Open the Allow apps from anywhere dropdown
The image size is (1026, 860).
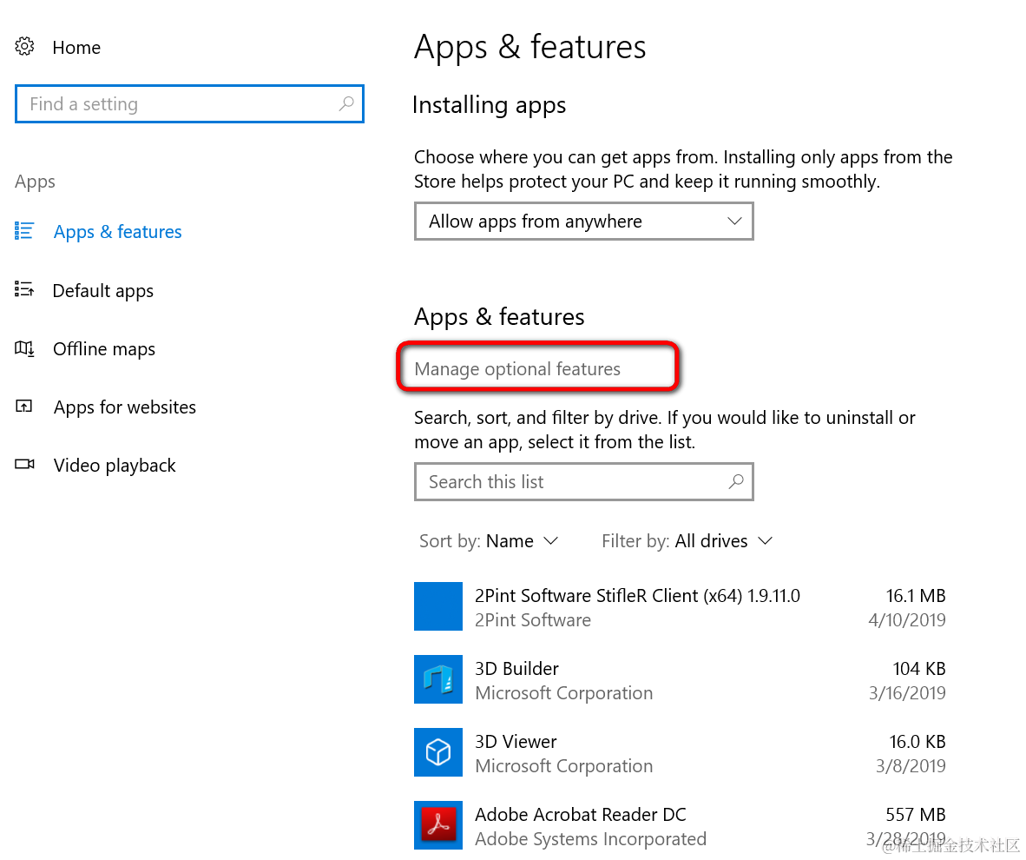click(x=583, y=222)
